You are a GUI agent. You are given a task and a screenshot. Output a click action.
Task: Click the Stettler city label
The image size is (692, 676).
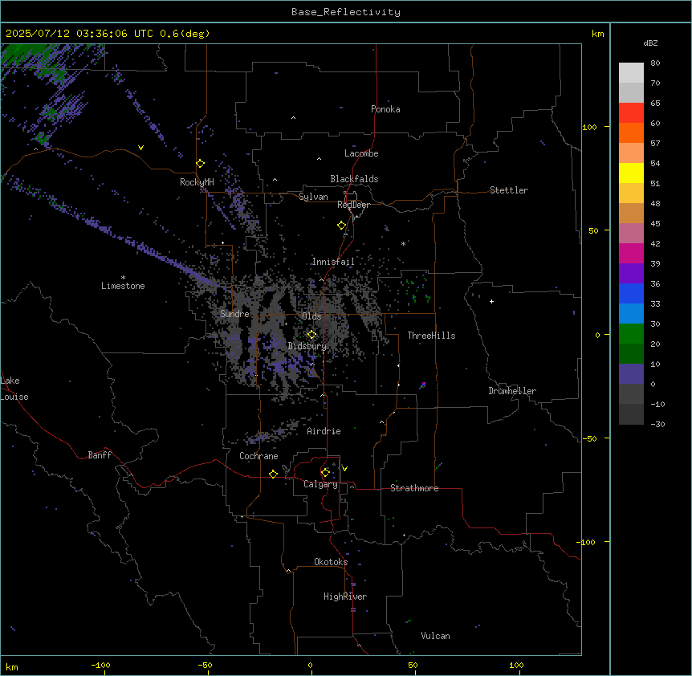click(509, 190)
